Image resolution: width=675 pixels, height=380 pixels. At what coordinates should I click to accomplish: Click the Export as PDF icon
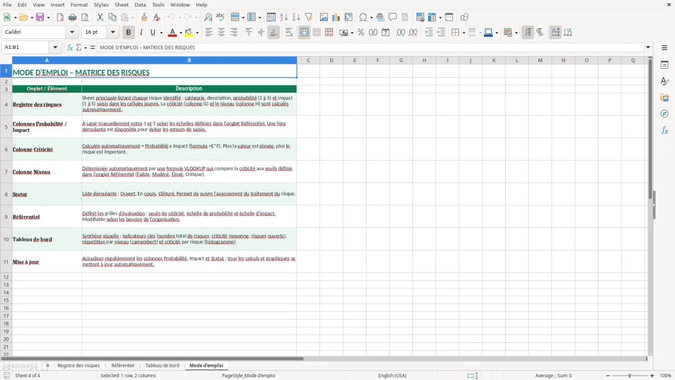click(x=60, y=17)
